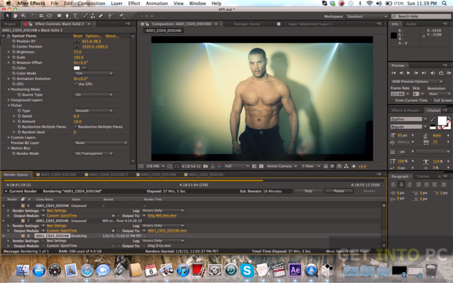This screenshot has width=453, height=283.
Task: Toggle the Use GPU checkbox
Action: 75,84
